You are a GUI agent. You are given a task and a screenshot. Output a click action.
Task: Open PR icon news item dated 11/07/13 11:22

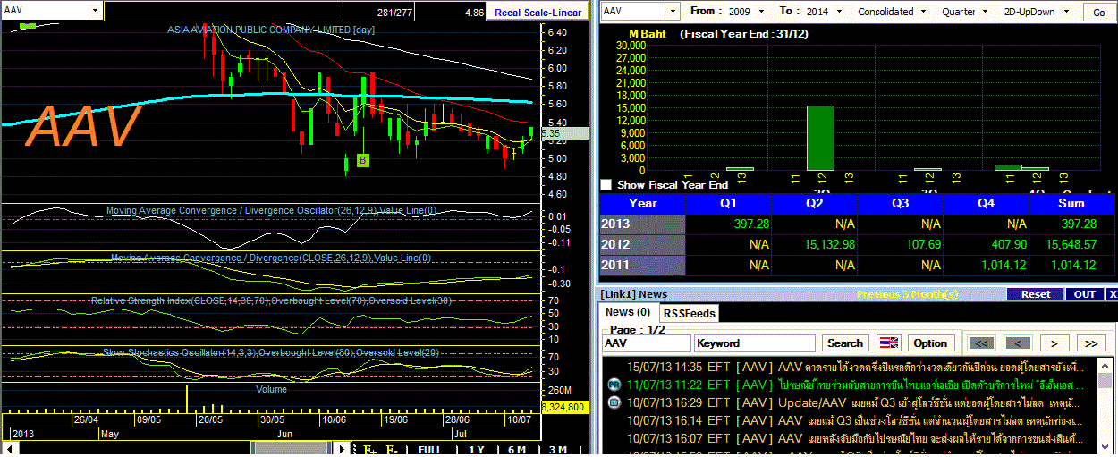pos(614,385)
